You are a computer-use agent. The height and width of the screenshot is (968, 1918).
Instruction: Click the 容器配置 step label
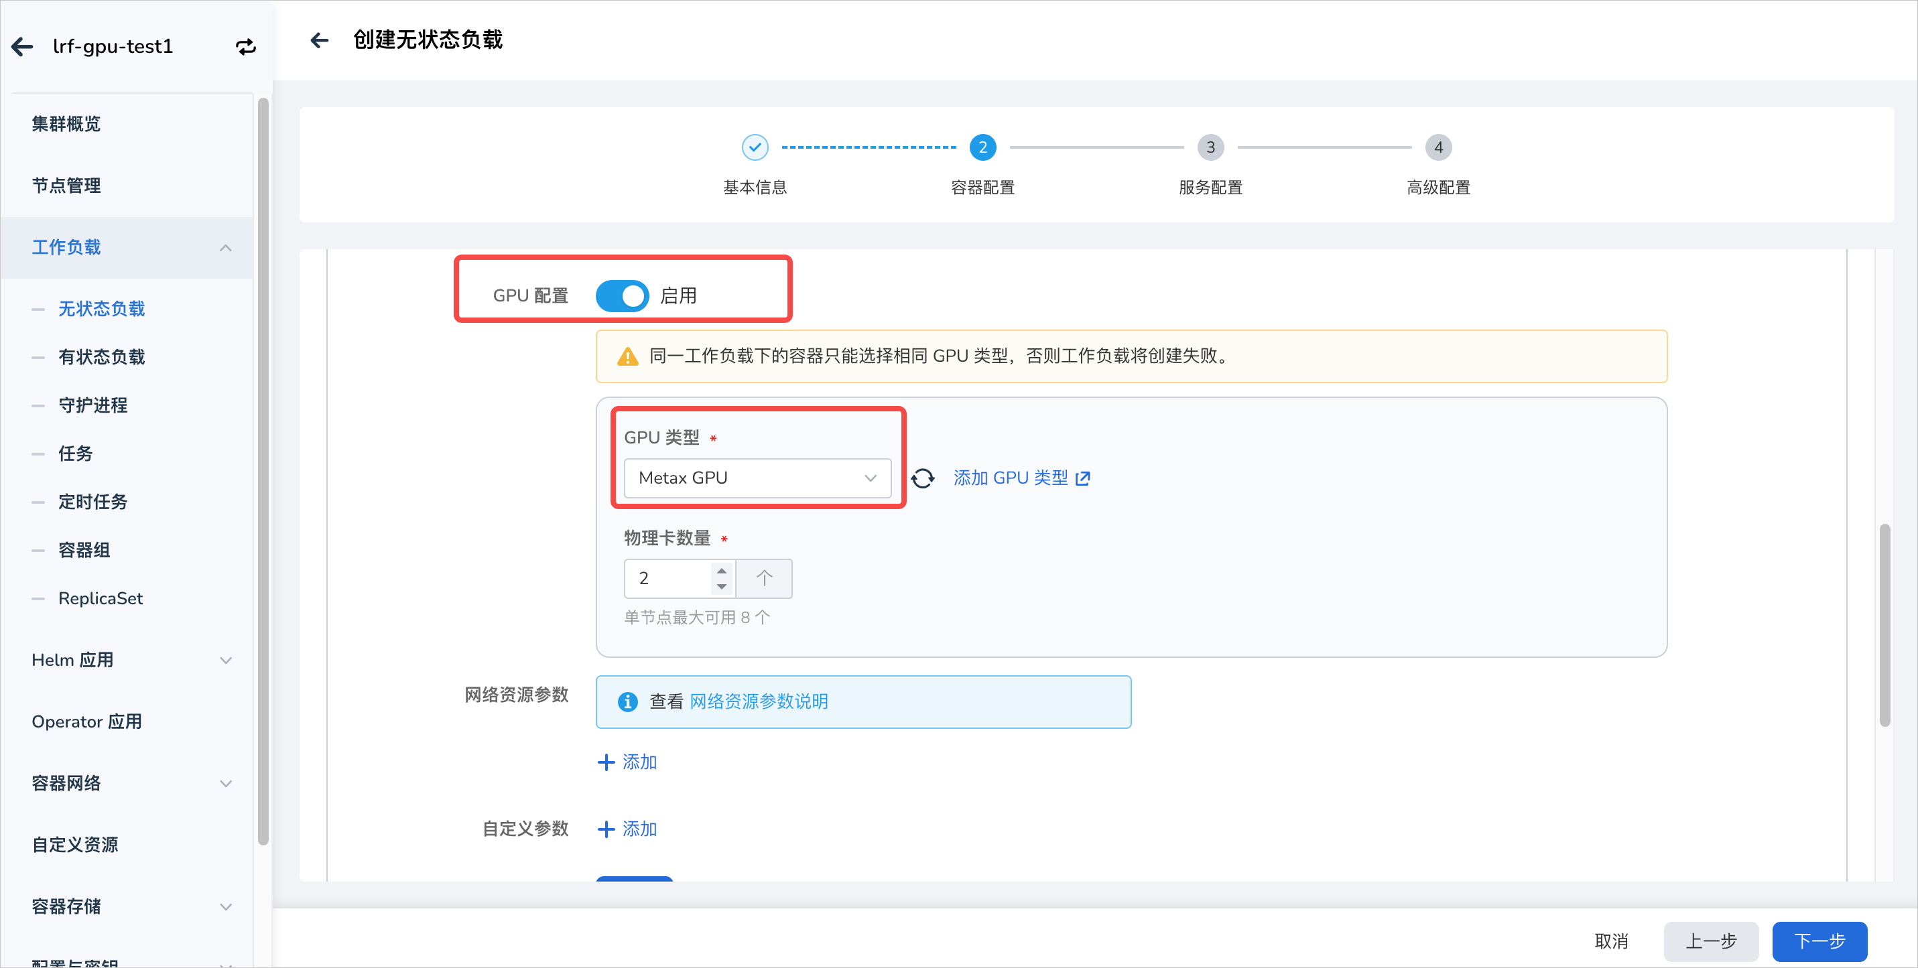click(983, 188)
